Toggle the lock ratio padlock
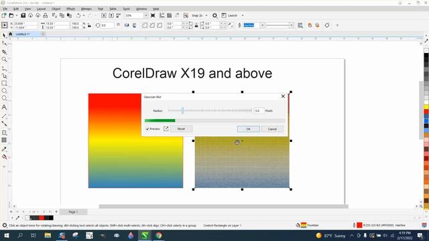Screen dimensions: 429x241 click(x=89, y=25)
